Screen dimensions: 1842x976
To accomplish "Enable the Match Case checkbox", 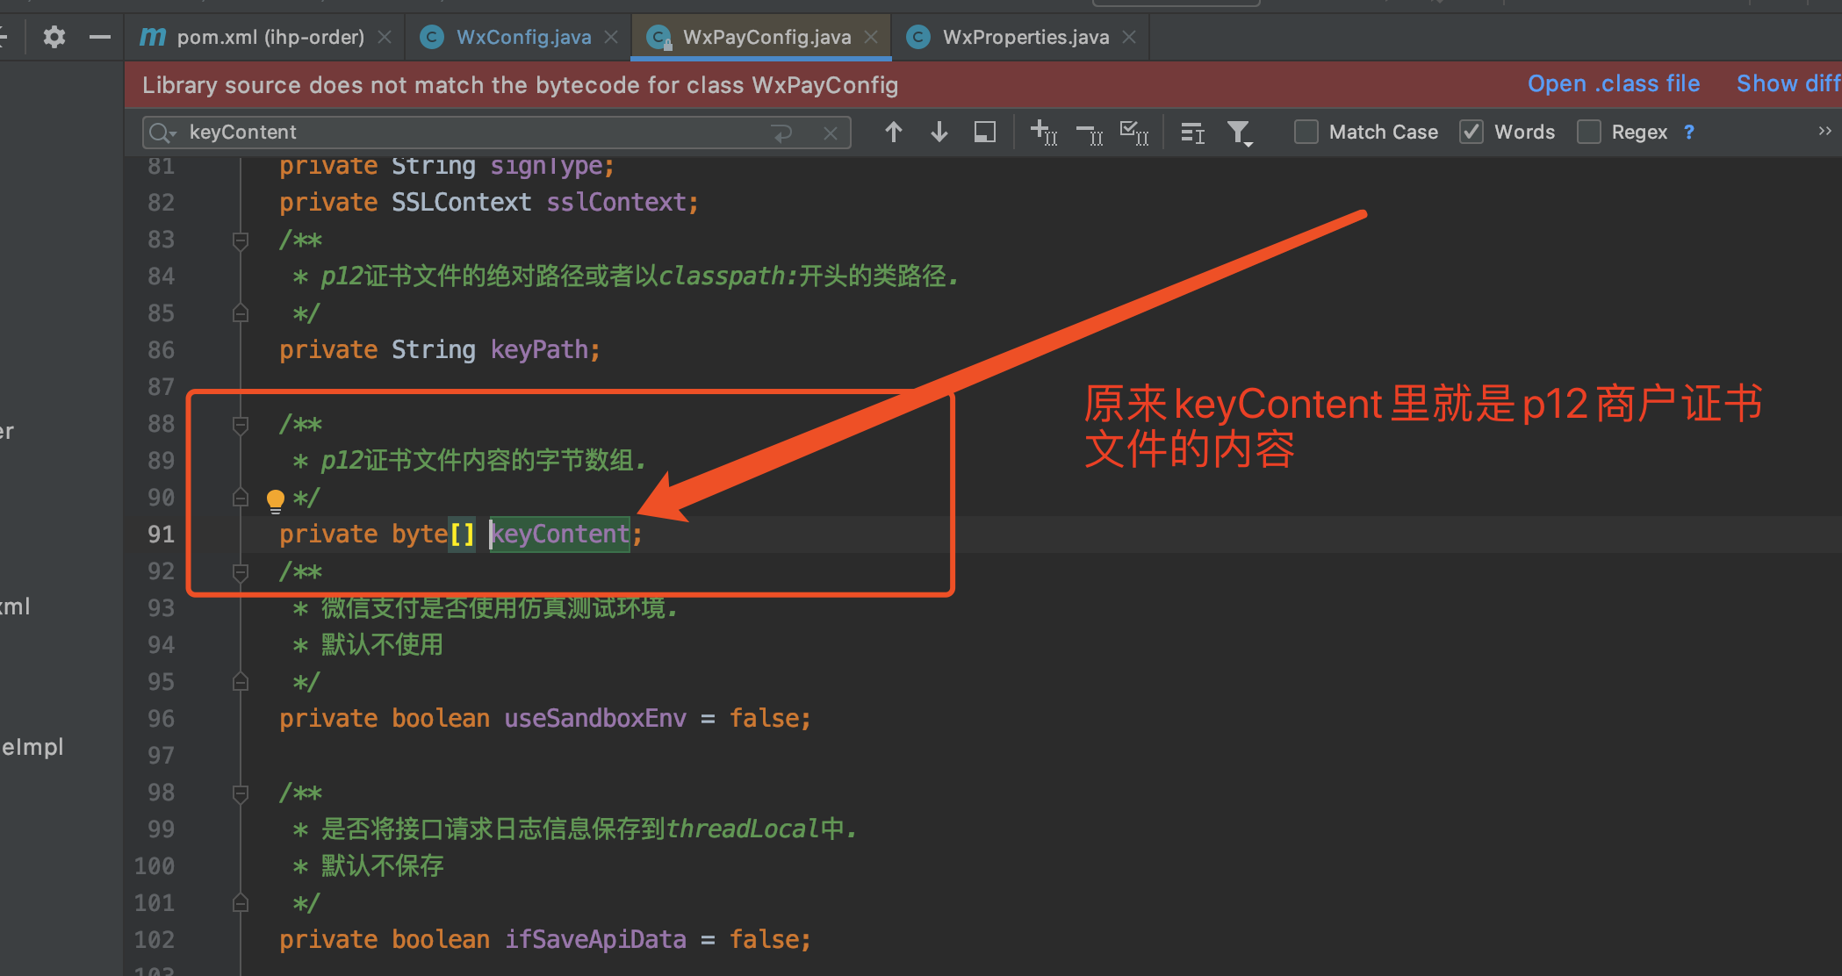I will pyautogui.click(x=1306, y=132).
